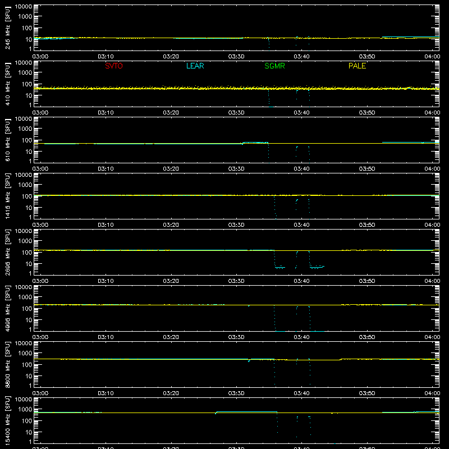Click the 1000 tick of 15400 MHz axis
449x449 pixels.
25,410
